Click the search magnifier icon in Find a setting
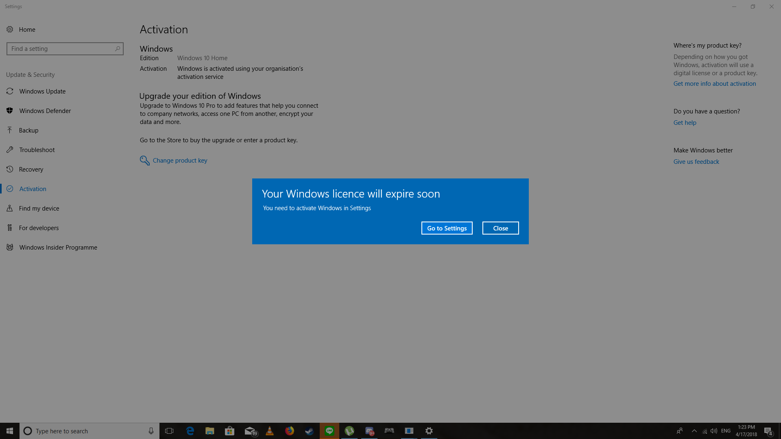This screenshot has width=781, height=439. [x=118, y=48]
